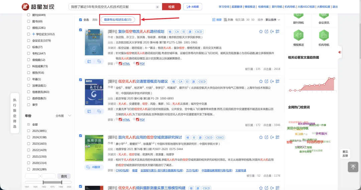Switch to 列表 list view
Image resolution: width=361 pixels, height=190 pixels.
coord(228,20)
